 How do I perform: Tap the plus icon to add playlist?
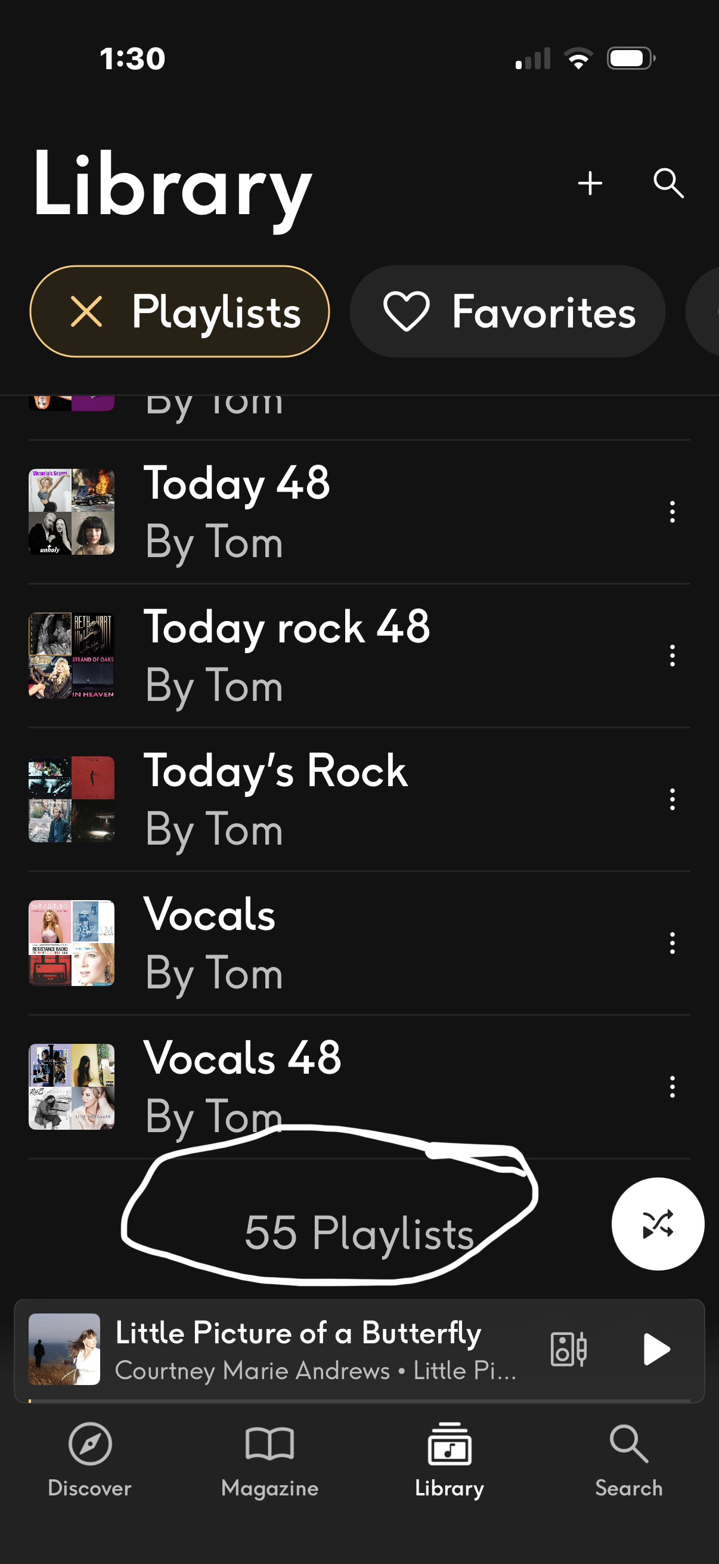(x=590, y=183)
